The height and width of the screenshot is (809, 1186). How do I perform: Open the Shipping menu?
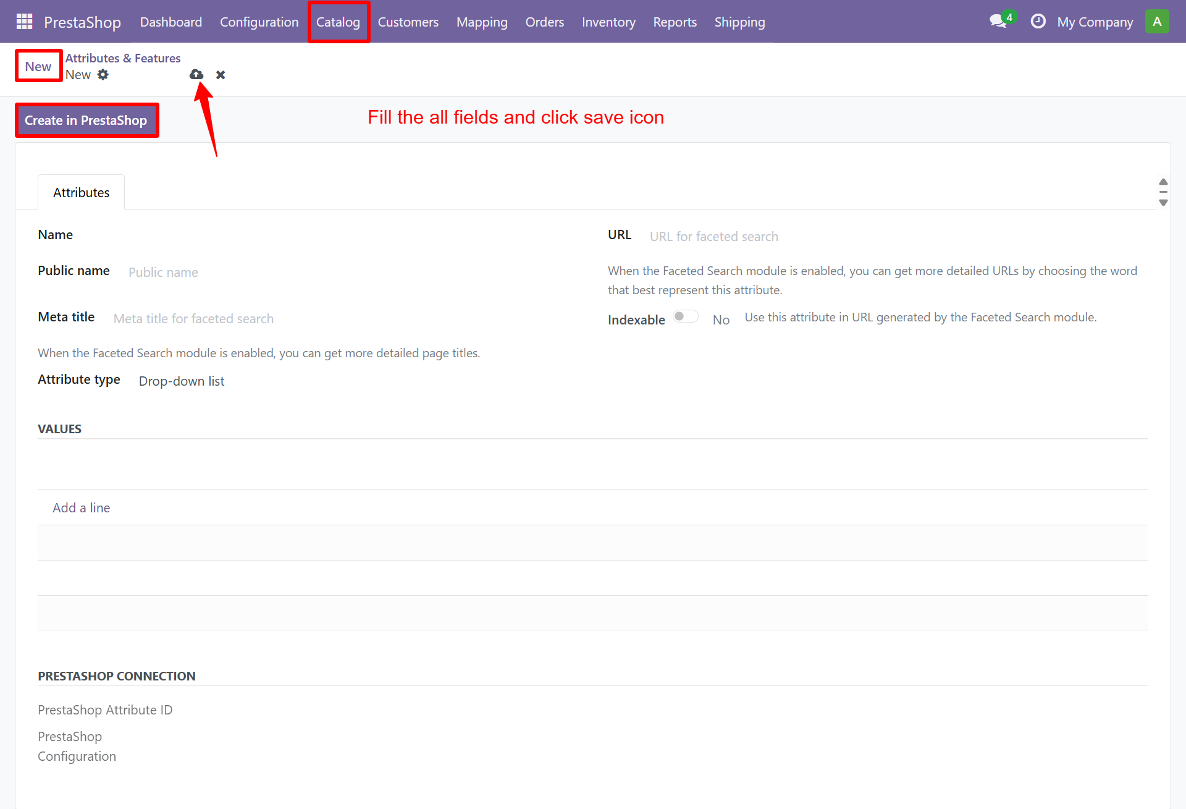click(739, 22)
